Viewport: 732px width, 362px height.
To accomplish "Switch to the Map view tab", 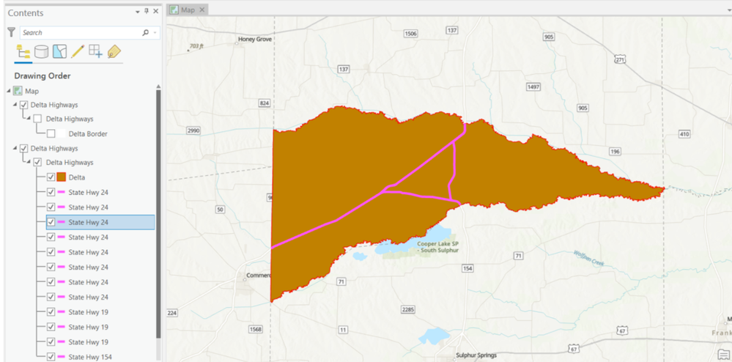I will point(188,10).
